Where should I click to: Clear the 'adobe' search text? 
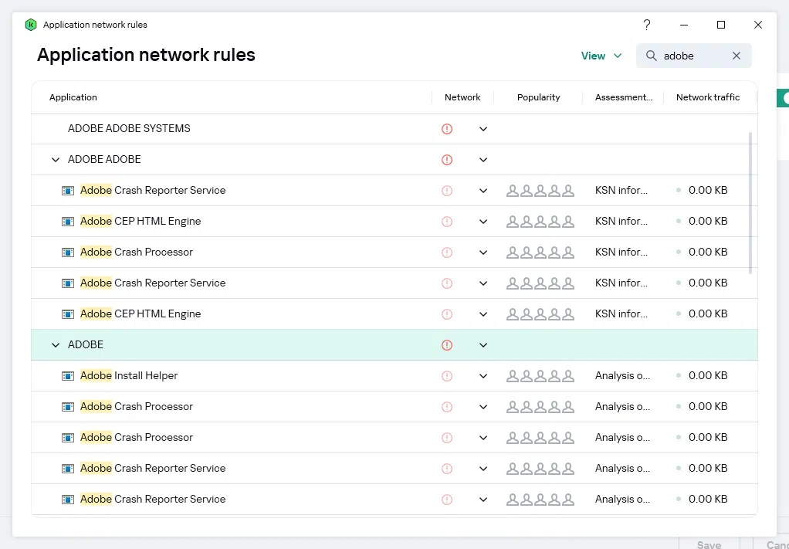click(737, 56)
